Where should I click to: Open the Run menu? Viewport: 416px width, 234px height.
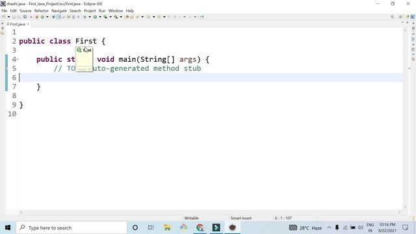coord(102,10)
